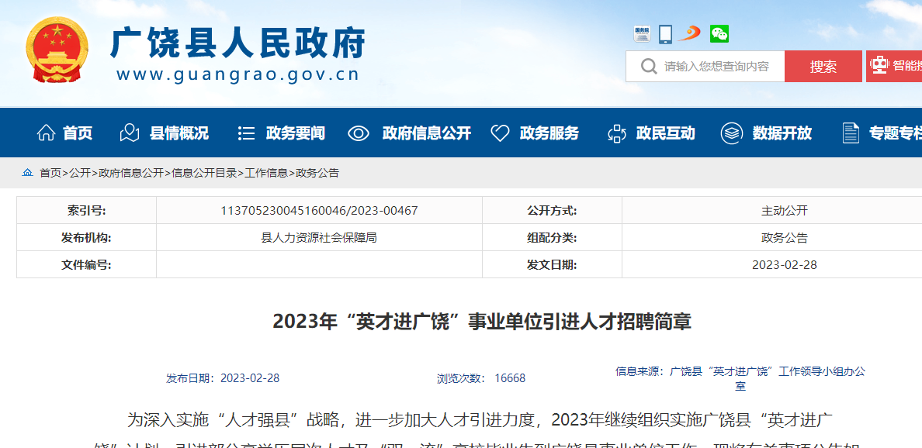
Task: Click the eye icon for 政府信息公开
Action: point(358,133)
